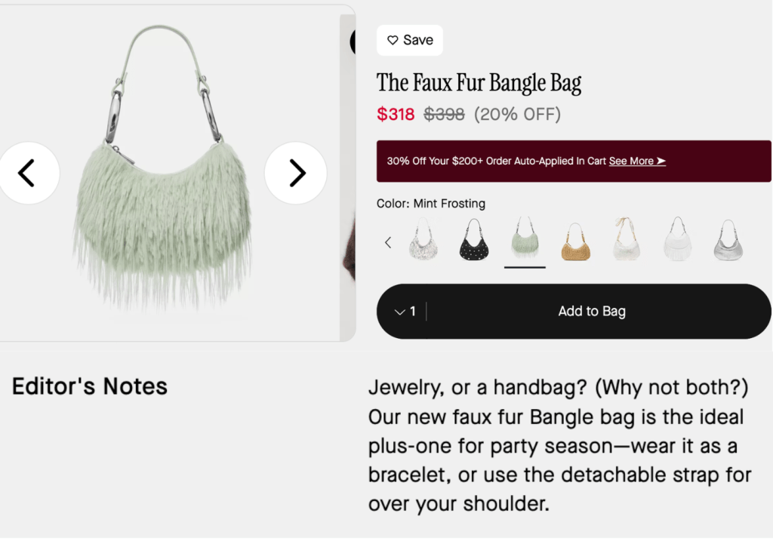The width and height of the screenshot is (773, 541).
Task: Choose the white fringe bag swatch
Action: coord(677,239)
